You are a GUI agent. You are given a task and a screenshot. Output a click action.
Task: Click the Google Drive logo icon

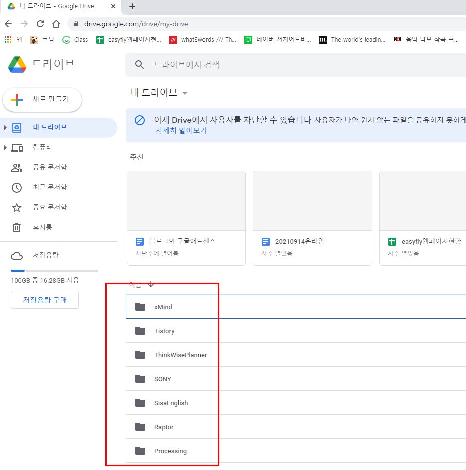coord(17,64)
